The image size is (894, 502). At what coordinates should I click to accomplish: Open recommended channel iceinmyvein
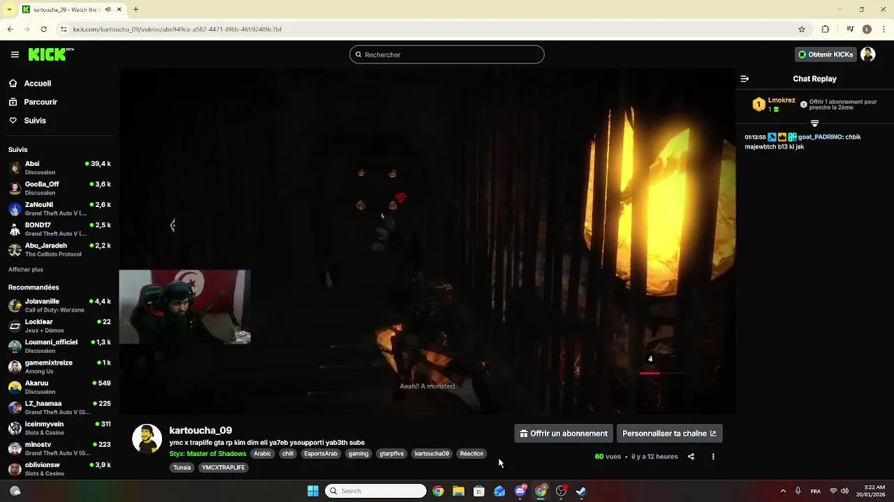pos(59,427)
